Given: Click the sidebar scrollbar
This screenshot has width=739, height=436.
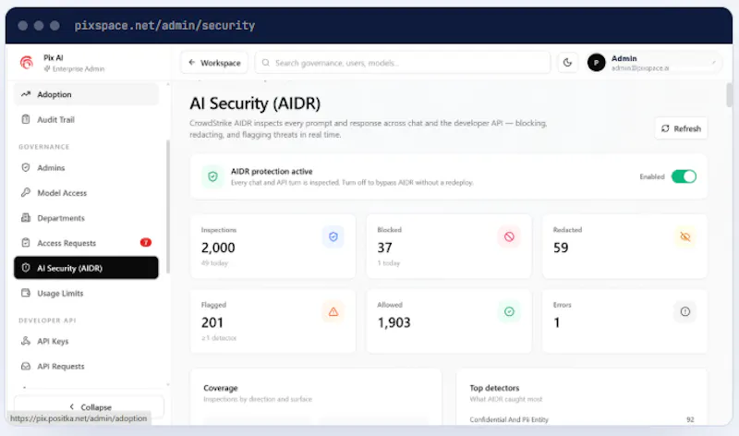Looking at the screenshot, I should 168,206.
